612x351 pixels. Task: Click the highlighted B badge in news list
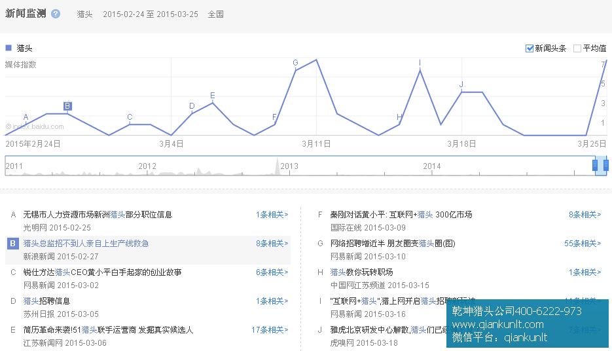[12, 244]
